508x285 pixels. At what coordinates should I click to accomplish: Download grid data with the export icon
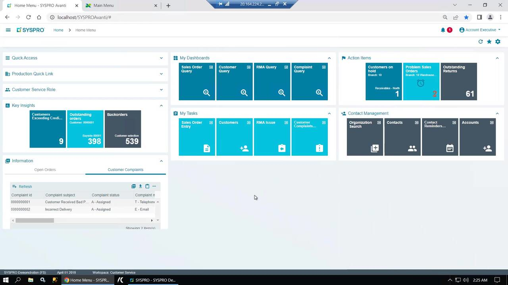[140, 186]
